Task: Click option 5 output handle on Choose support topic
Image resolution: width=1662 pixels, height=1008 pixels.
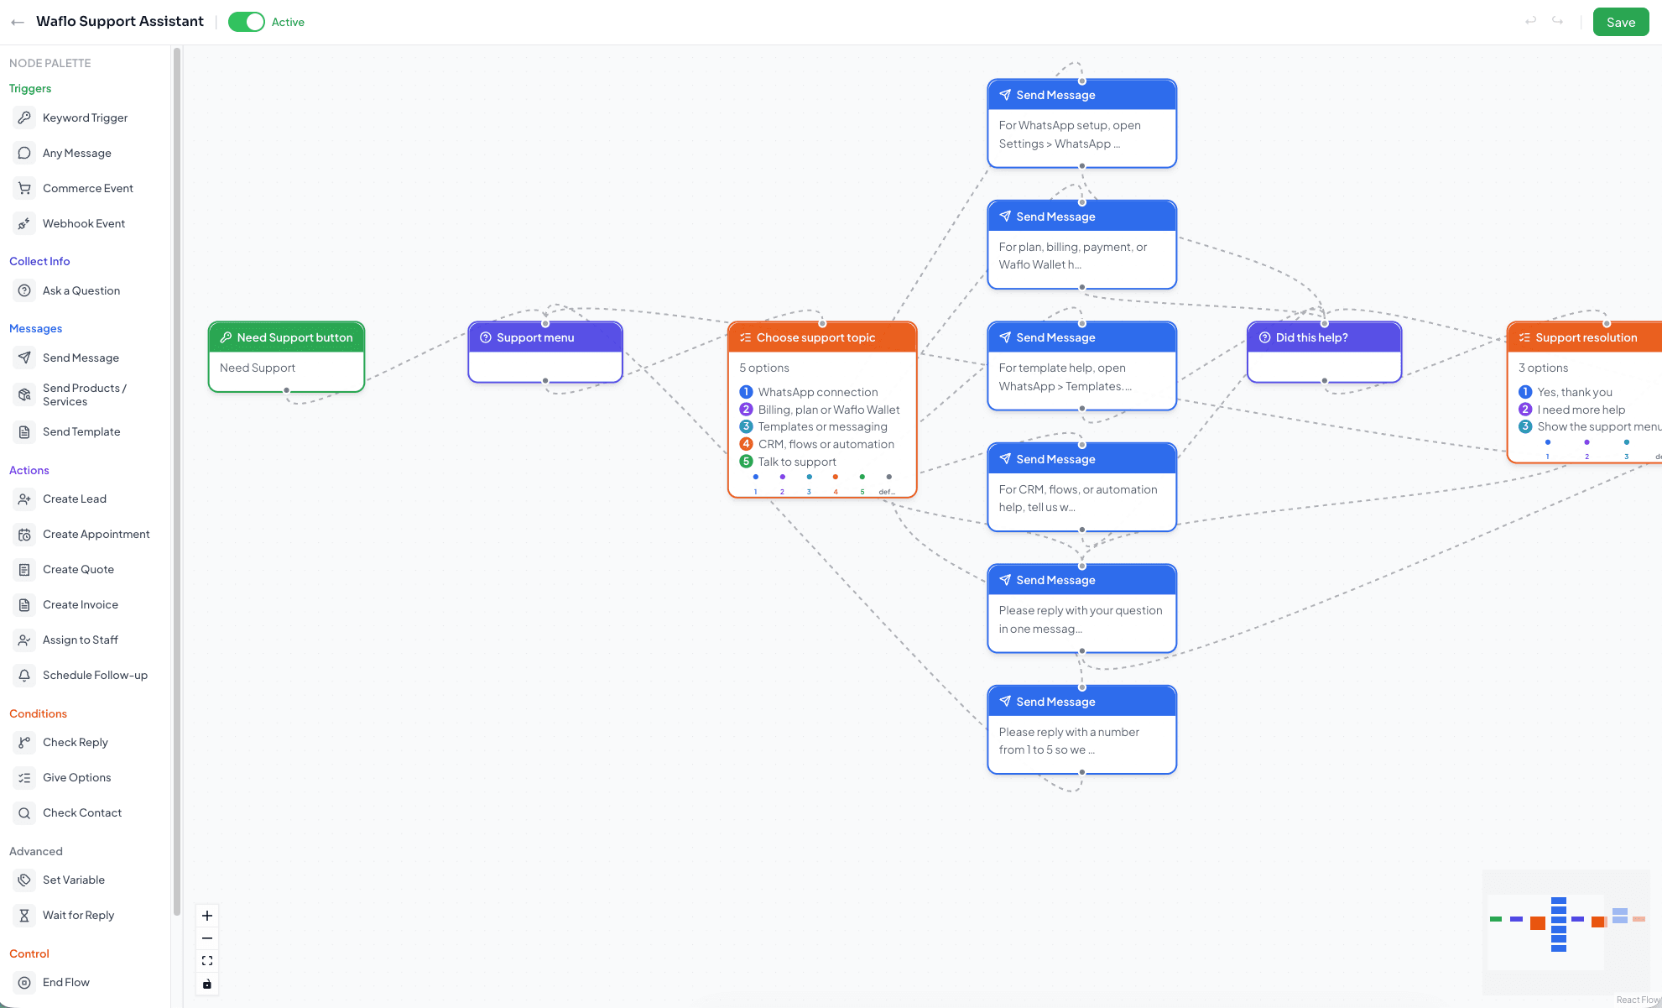Action: pyautogui.click(x=862, y=477)
